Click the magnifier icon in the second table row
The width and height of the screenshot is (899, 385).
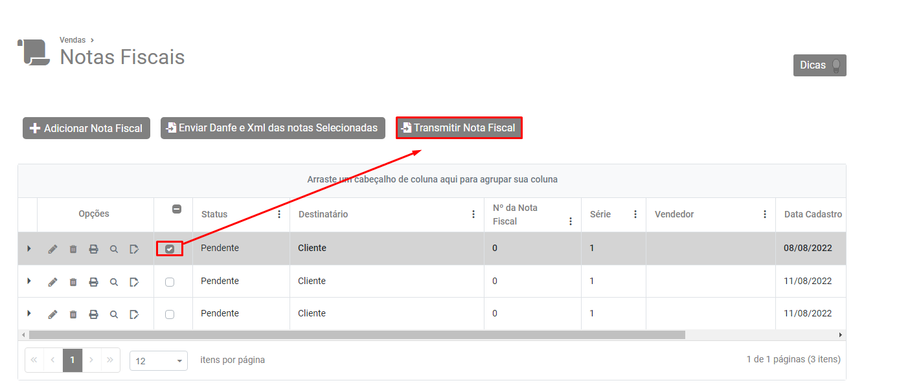coord(114,282)
